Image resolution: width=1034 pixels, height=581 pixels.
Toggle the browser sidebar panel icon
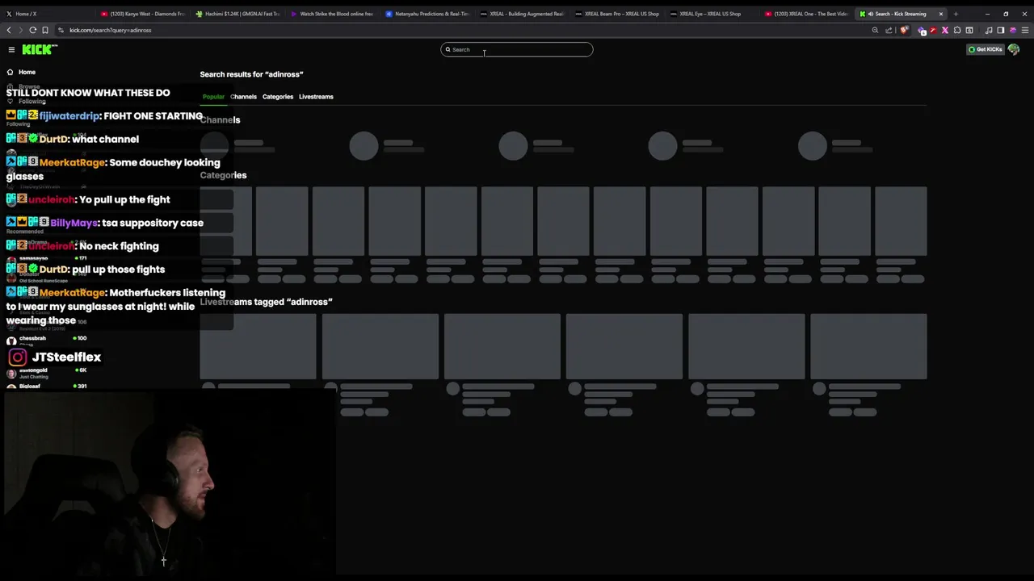1001,31
